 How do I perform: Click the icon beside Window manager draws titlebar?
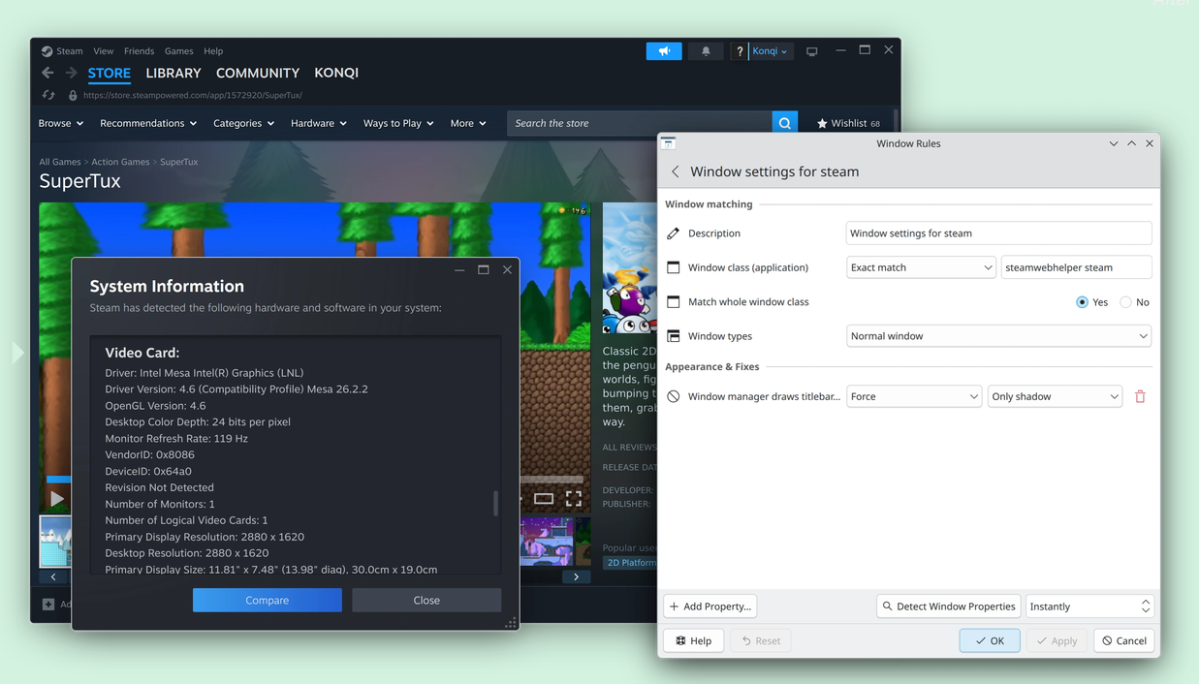[674, 396]
